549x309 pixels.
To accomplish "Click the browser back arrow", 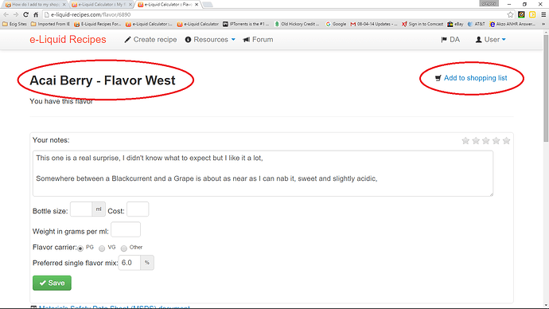I will coord(6,14).
